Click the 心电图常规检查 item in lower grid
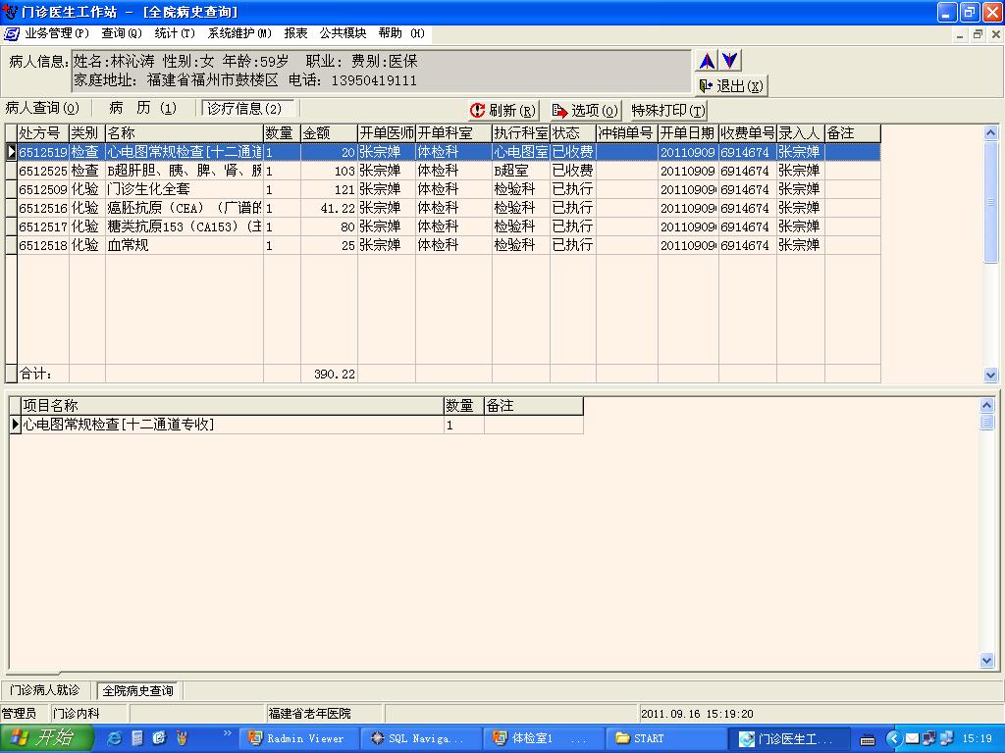This screenshot has height=753, width=1005. click(x=233, y=424)
